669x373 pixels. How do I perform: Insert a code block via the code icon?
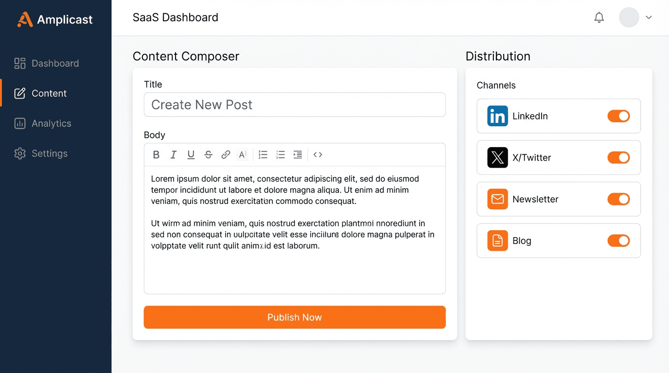[318, 154]
